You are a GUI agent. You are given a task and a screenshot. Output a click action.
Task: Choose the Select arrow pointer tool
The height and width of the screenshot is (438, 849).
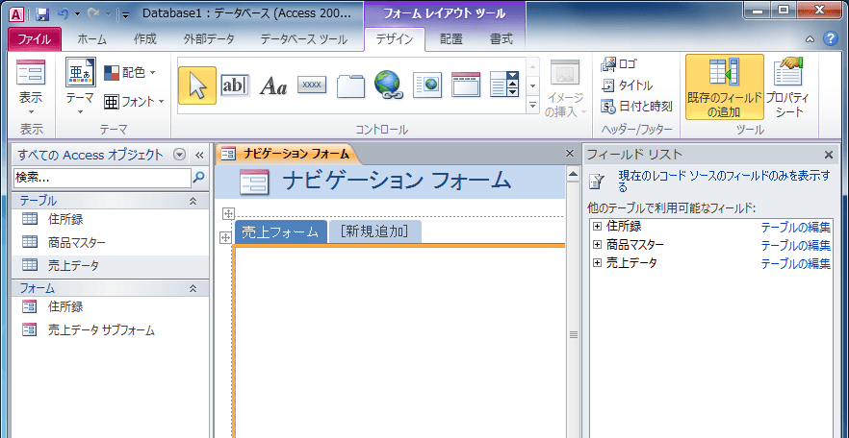(197, 85)
